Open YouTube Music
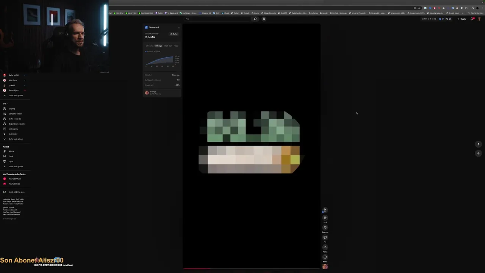This screenshot has height=273, width=485. (14, 179)
